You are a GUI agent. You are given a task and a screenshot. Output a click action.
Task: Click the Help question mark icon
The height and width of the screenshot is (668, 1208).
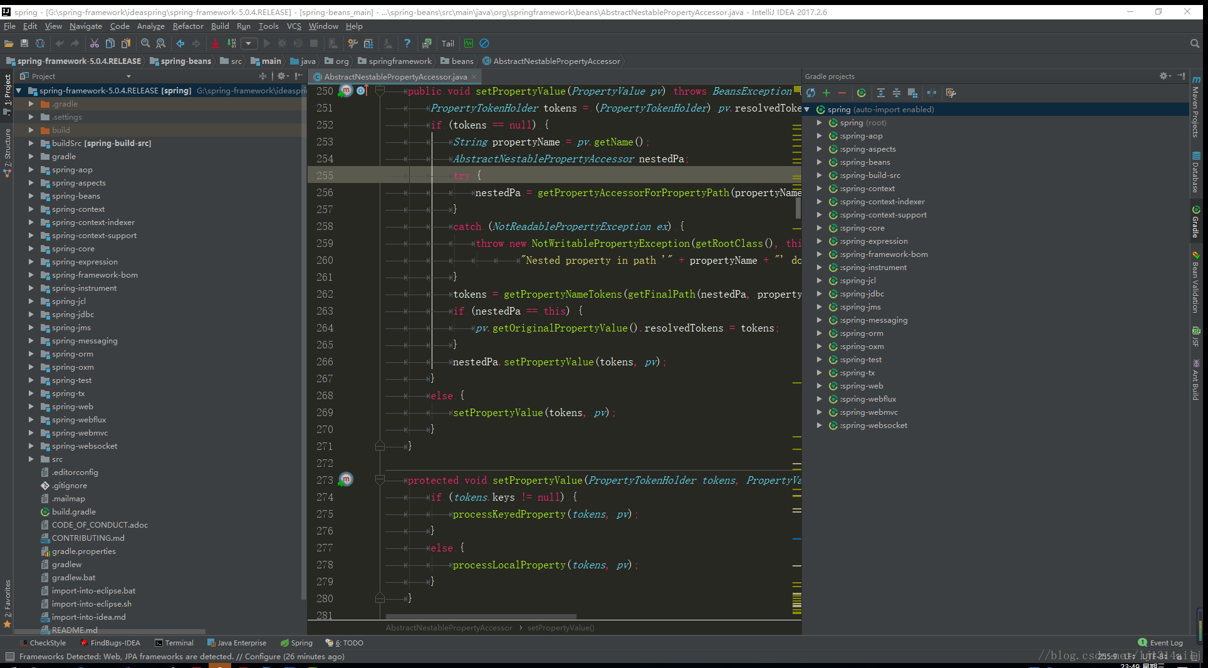tap(407, 43)
